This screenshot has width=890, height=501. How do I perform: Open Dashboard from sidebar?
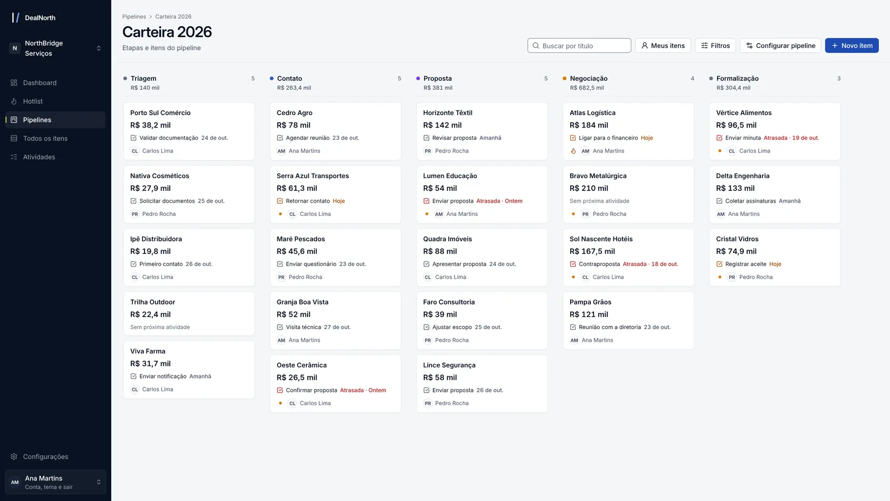(x=56, y=83)
